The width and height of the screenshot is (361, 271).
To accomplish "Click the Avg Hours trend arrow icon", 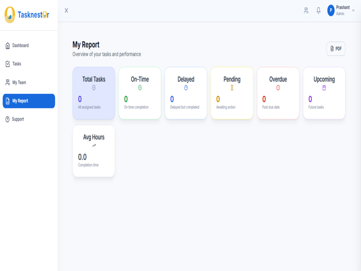I will 94,145.
